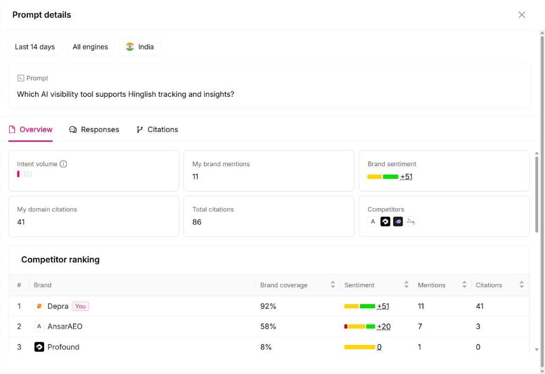The image size is (545, 374).
Task: Click Depra's +51 sentiment score
Action: tap(383, 306)
